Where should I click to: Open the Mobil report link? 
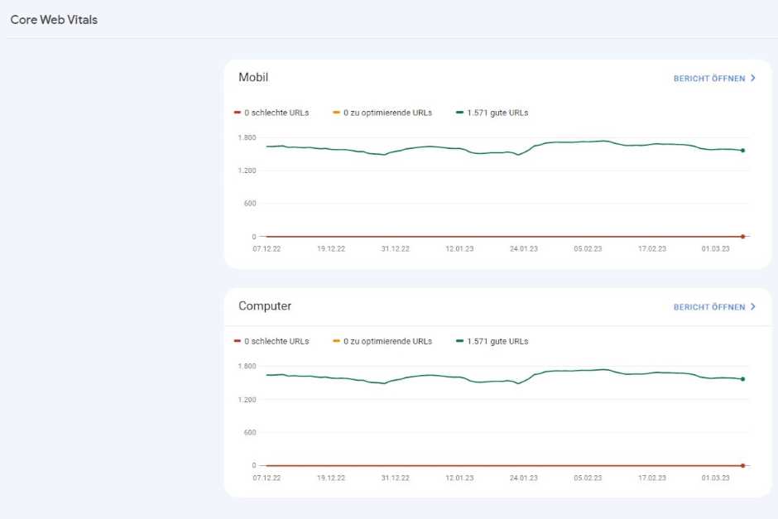pyautogui.click(x=714, y=79)
